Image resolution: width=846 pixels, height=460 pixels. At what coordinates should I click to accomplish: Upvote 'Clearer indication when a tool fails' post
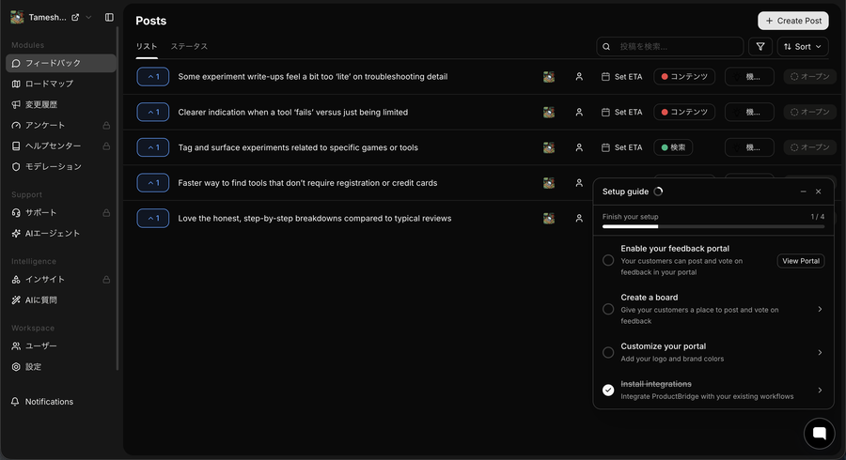pos(152,112)
